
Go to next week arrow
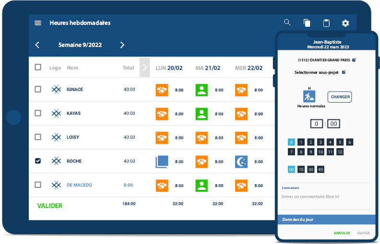pyautogui.click(x=122, y=45)
